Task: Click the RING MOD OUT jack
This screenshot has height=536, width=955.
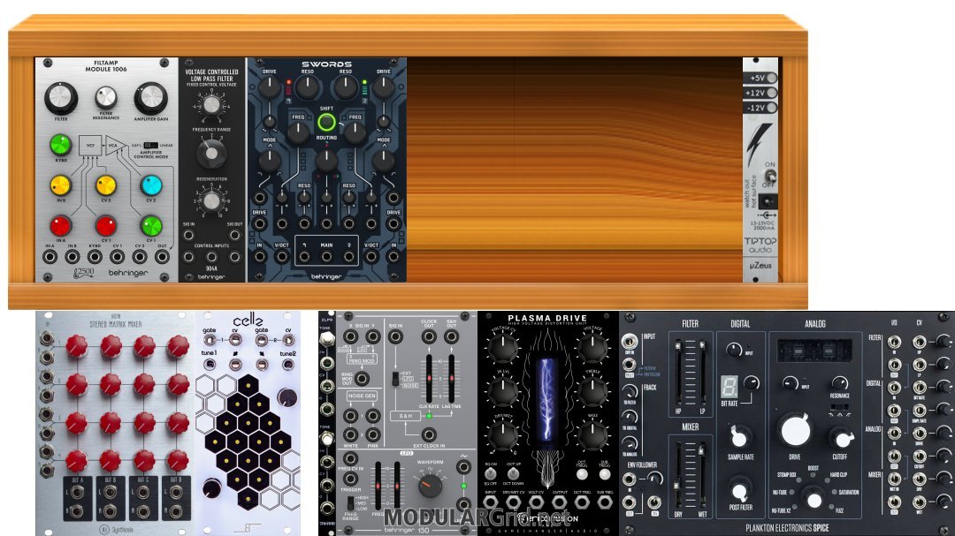Action: (362, 379)
